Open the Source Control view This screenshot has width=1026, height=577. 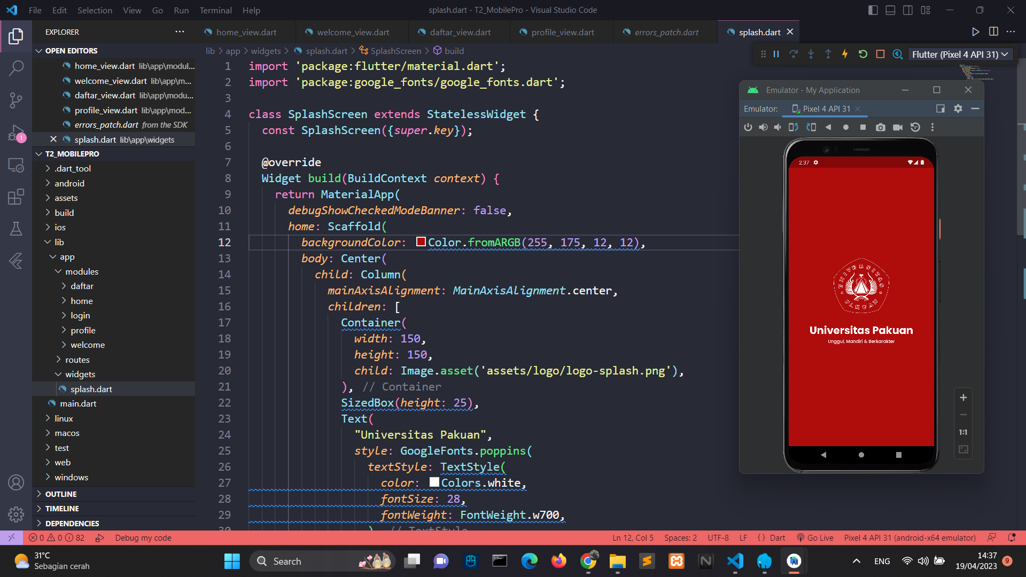click(16, 100)
